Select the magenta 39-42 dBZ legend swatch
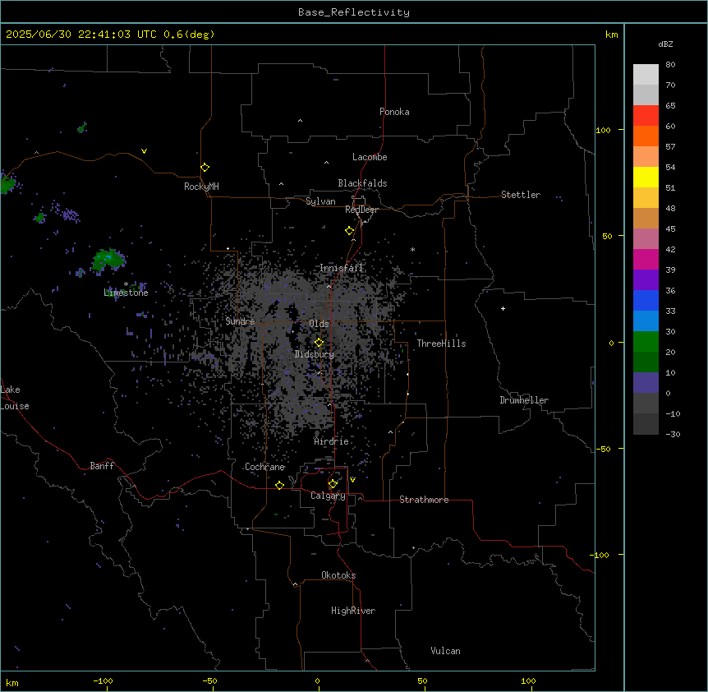This screenshot has width=708, height=692. [x=646, y=259]
